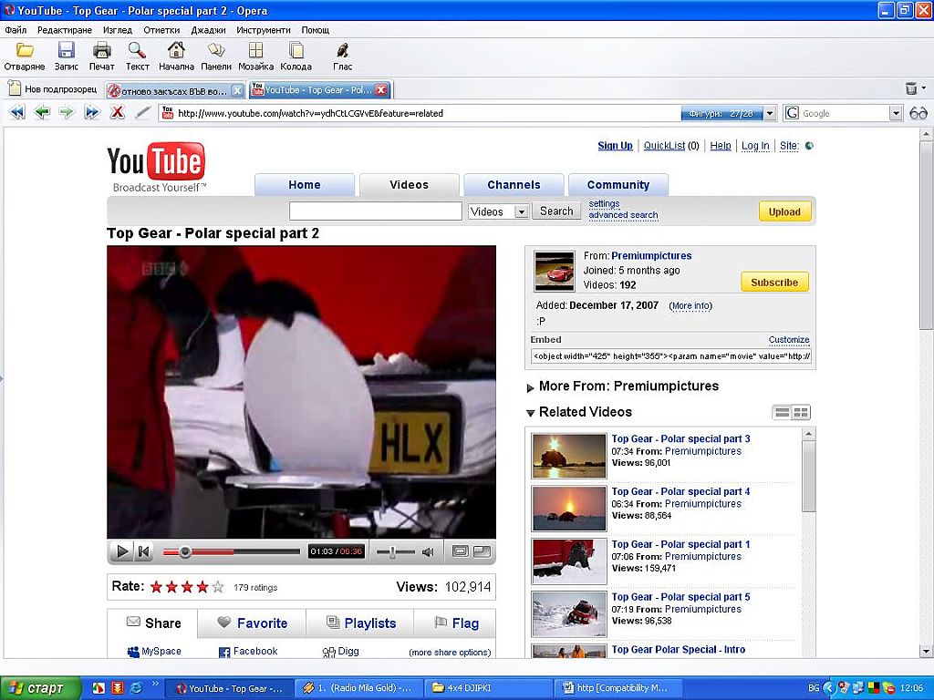Open the Инструменти menu

coord(264,30)
